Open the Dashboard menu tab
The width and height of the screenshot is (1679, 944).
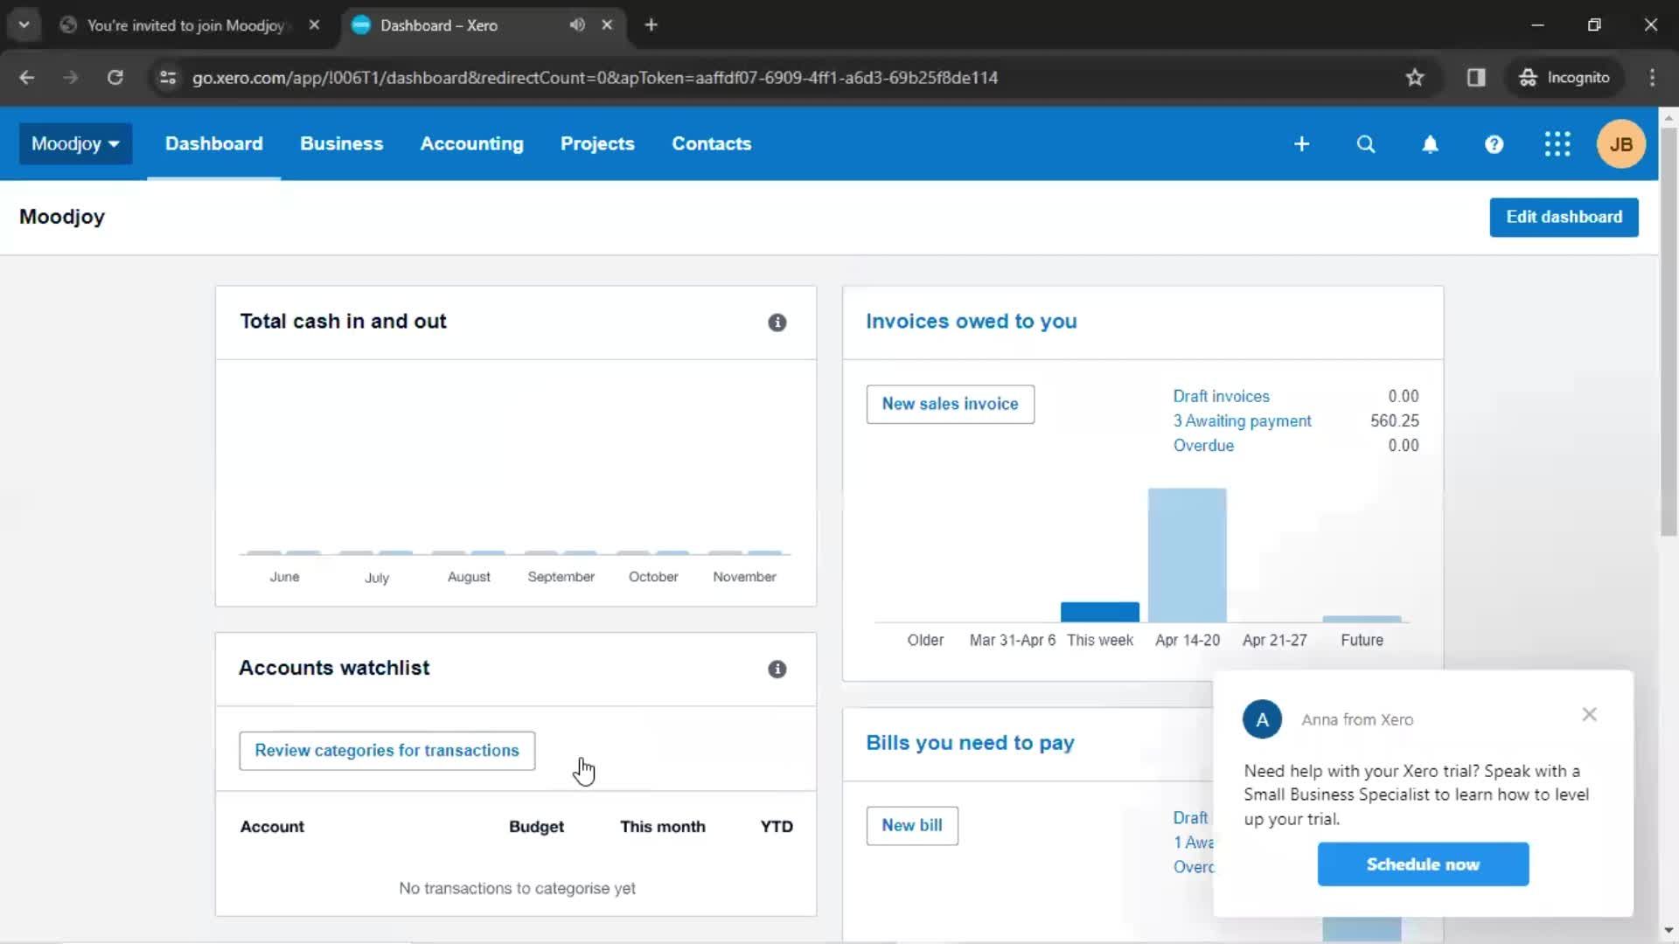(x=213, y=144)
